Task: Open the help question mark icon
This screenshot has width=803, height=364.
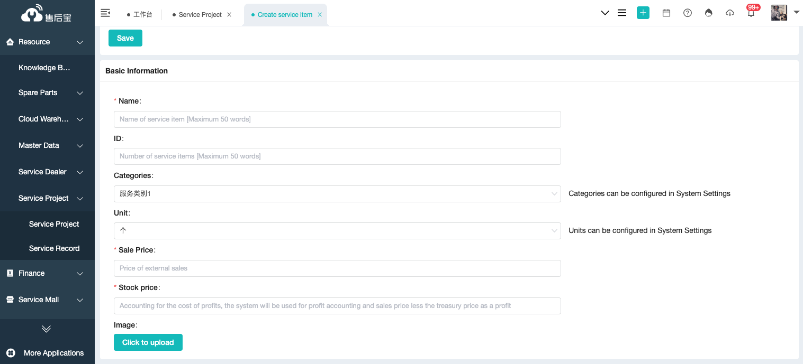Action: tap(688, 13)
